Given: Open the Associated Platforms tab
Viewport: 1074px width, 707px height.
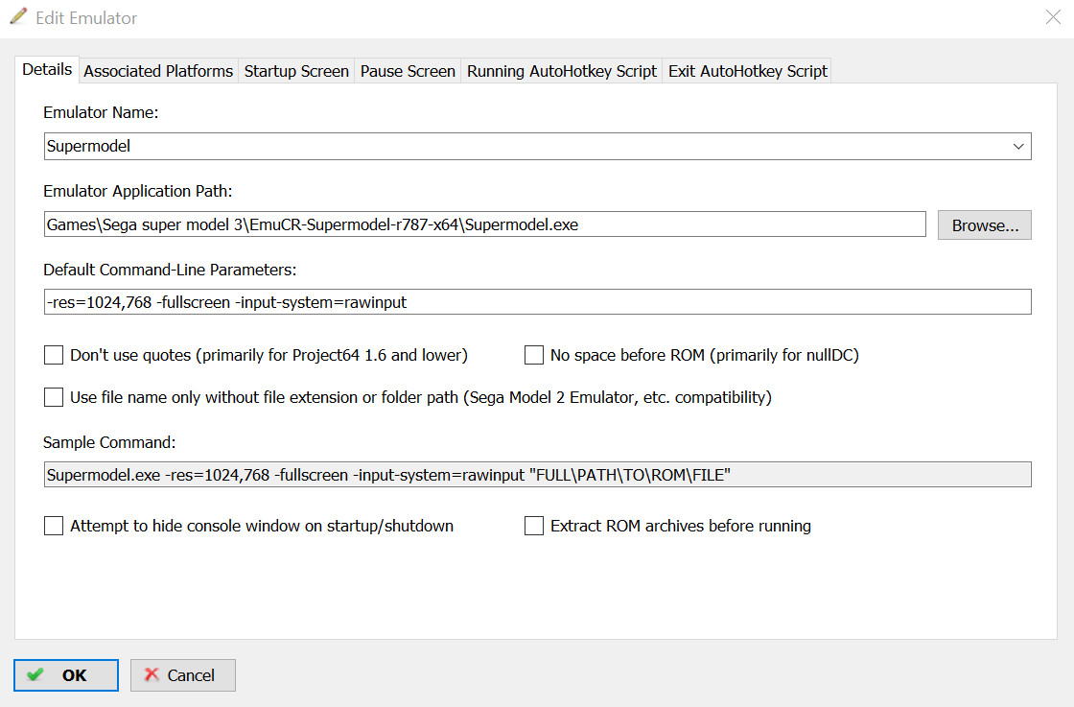Looking at the screenshot, I should click(158, 71).
